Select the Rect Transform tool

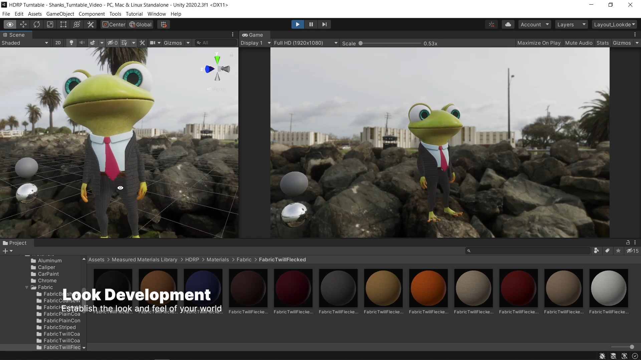click(63, 24)
